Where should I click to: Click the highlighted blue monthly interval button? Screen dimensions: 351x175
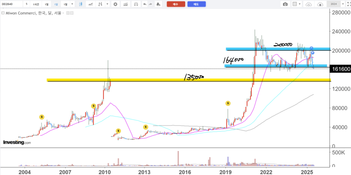pos(56,4)
